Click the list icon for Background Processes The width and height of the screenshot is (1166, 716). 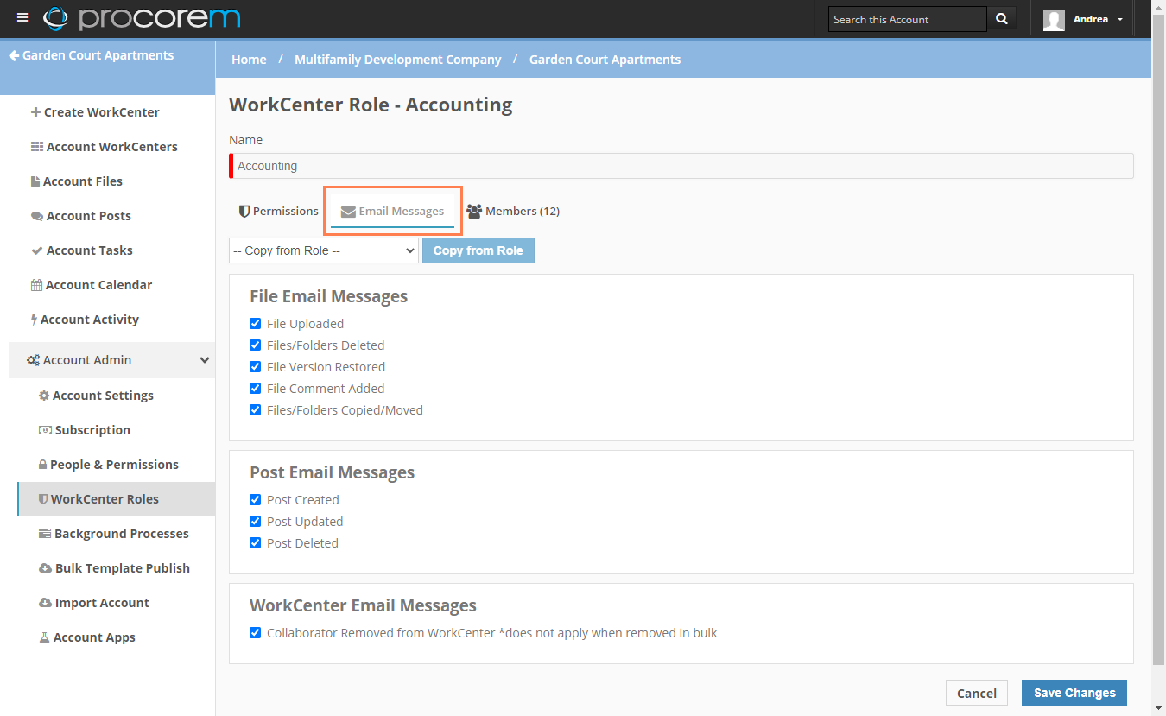coord(45,534)
